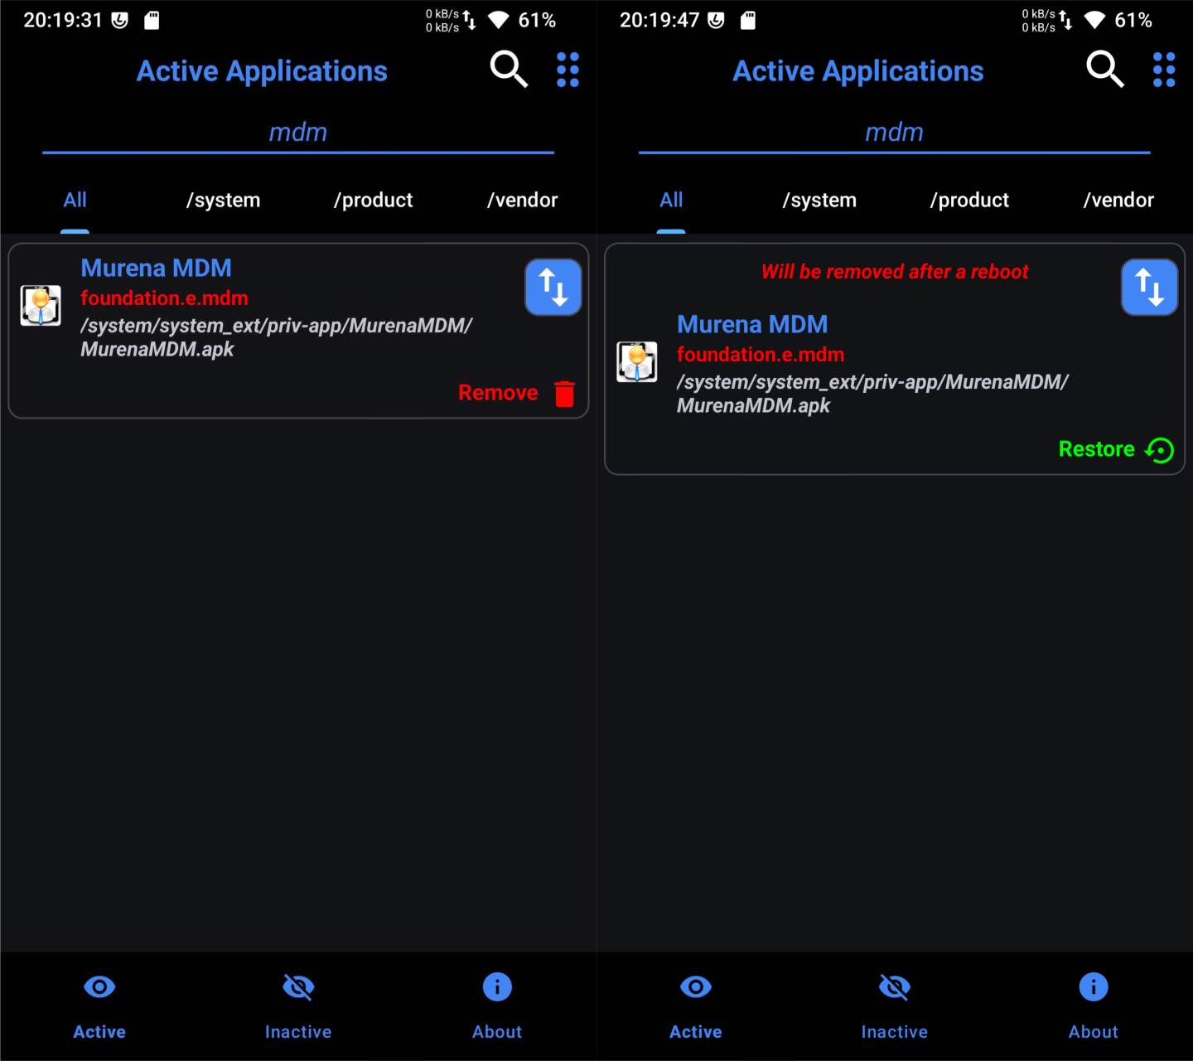Viewport: 1193px width, 1061px height.
Task: Select /product tab in right screen
Action: click(969, 201)
